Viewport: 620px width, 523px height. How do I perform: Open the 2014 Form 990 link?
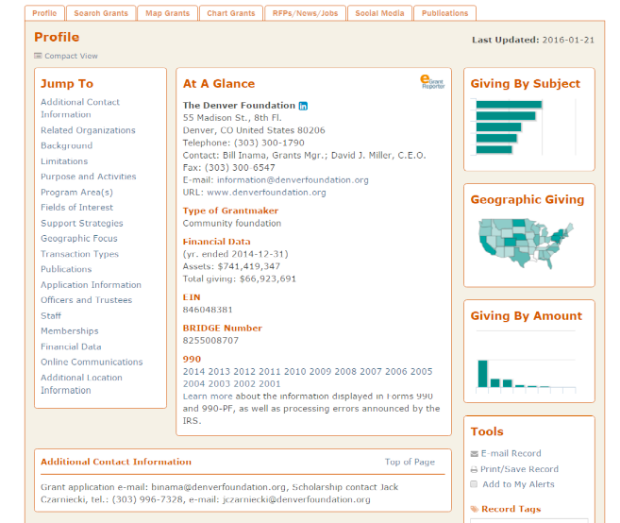pos(193,371)
